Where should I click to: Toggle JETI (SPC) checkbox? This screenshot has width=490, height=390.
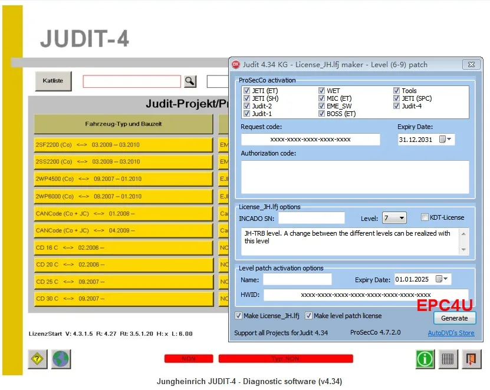coord(396,98)
